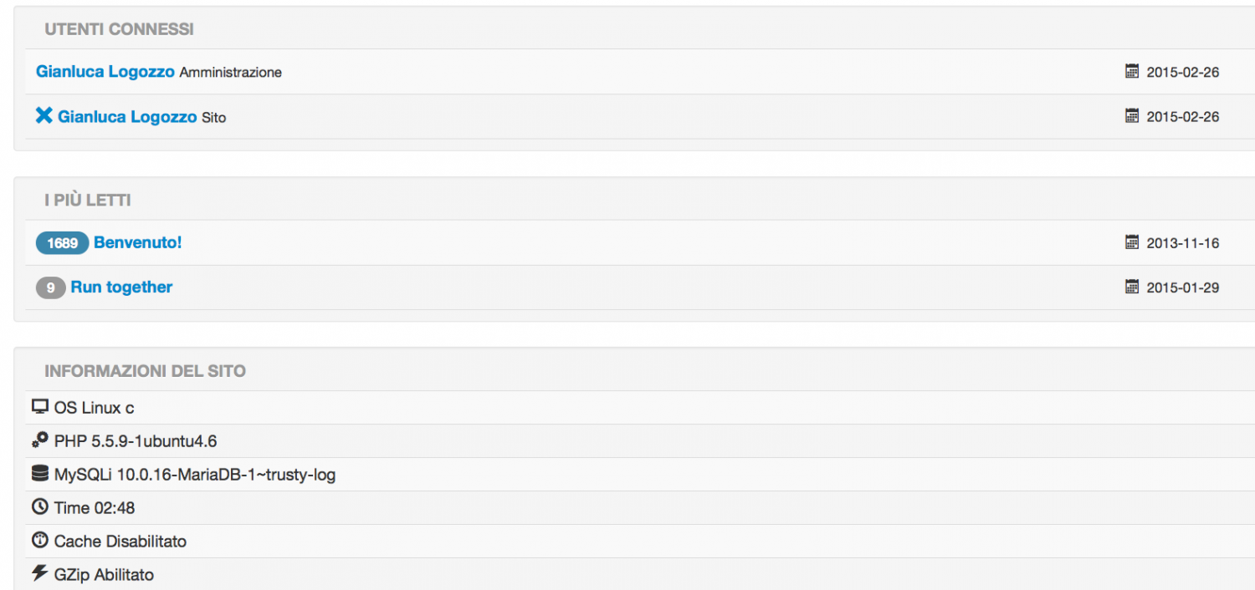1255x590 pixels.
Task: Click the clock icon next to Time 02:48
Action: 39,506
